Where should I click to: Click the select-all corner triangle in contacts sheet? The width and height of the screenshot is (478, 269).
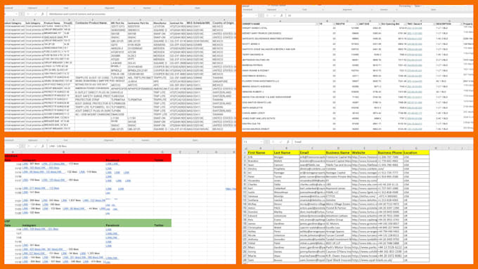coord(245,148)
